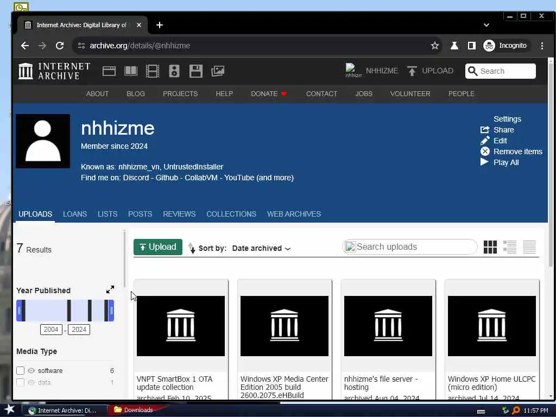Toggle the eye icon next to software
Screen dimensions: 556x417
pyautogui.click(x=31, y=370)
